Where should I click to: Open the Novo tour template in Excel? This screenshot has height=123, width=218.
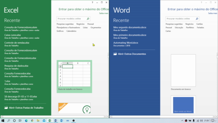[x=74, y=108]
